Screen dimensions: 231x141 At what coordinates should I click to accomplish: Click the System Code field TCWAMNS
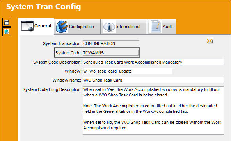tap(110, 53)
